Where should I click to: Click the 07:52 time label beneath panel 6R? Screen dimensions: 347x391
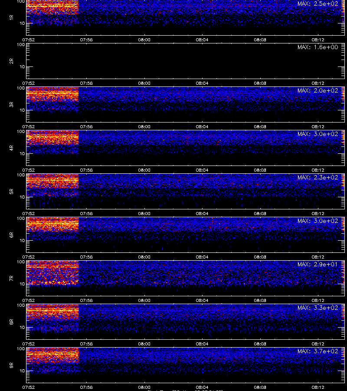coord(28,257)
